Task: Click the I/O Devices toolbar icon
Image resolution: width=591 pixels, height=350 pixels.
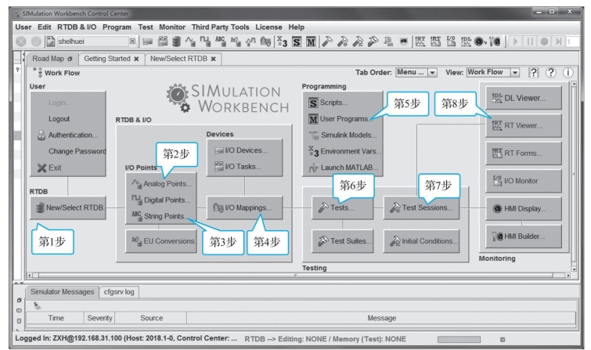Action: click(x=147, y=41)
